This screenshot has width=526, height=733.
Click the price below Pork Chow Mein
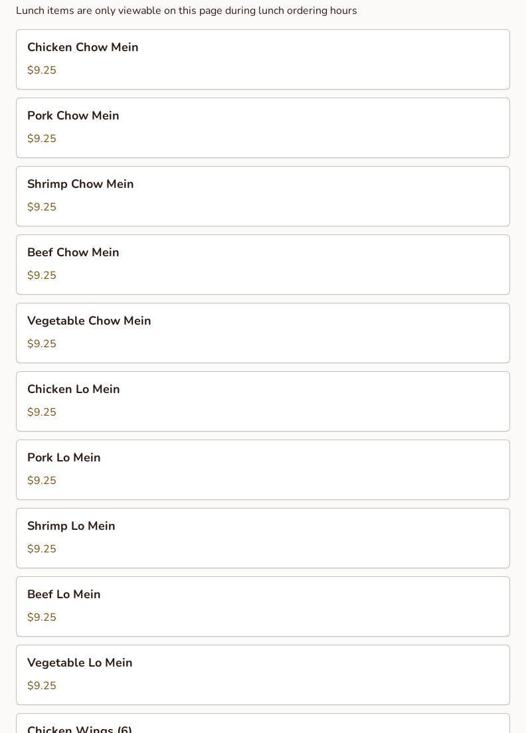click(x=42, y=139)
